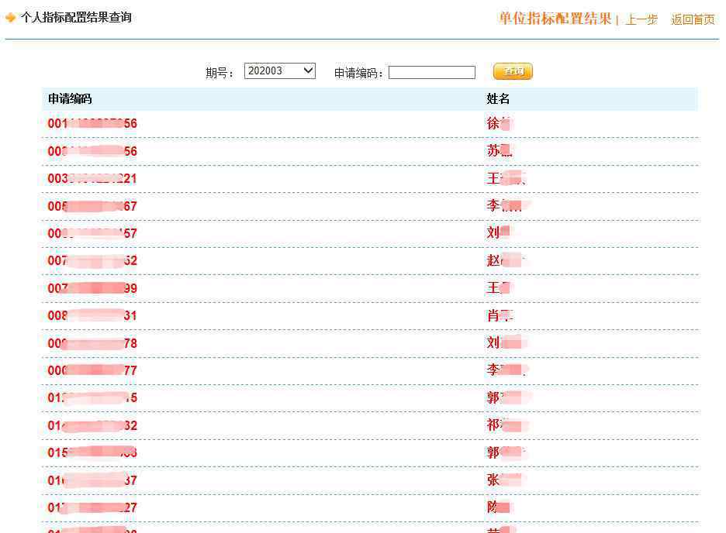The height and width of the screenshot is (533, 726).
Task: Click the 返回首页 link
Action: pos(693,20)
